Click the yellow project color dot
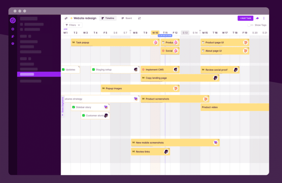 click(x=71, y=18)
